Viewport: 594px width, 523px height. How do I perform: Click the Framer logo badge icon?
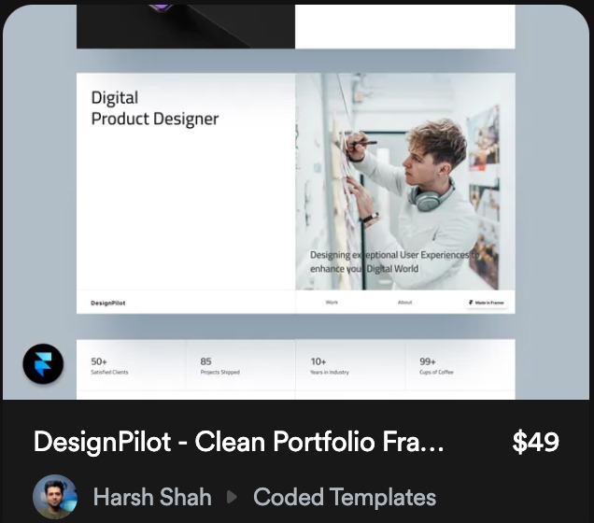tap(43, 363)
